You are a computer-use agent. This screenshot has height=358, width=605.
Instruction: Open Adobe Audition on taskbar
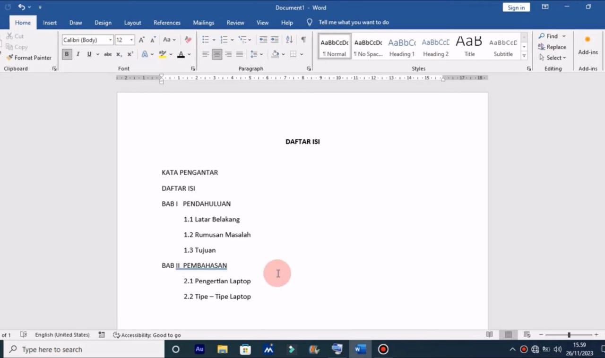tap(199, 349)
